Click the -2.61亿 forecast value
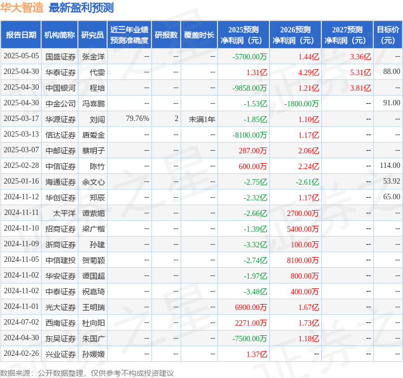 click(x=307, y=182)
